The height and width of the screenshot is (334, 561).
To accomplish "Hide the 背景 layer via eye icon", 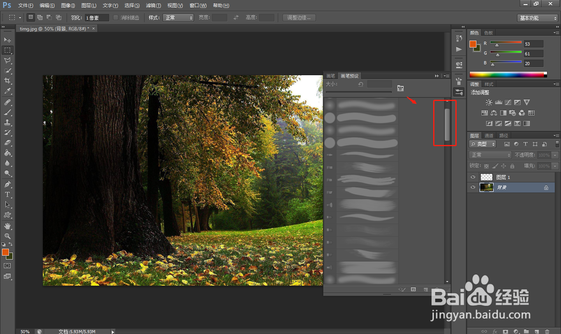I will coord(473,187).
